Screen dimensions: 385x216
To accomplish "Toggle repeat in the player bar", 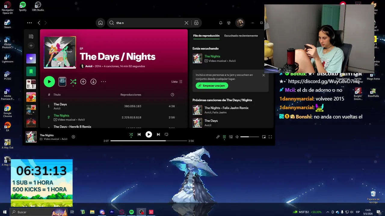I will point(166,134).
